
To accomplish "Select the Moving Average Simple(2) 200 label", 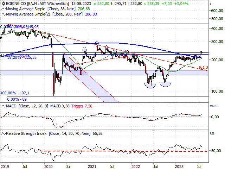I will tap(44, 14).
